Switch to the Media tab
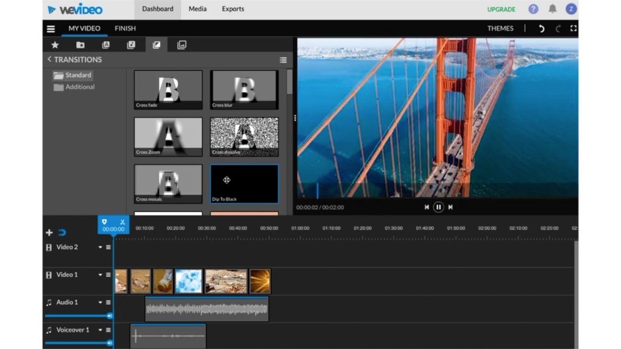 coord(197,9)
